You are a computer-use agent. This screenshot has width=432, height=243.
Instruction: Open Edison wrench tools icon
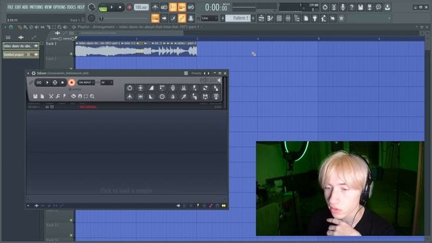(57, 97)
